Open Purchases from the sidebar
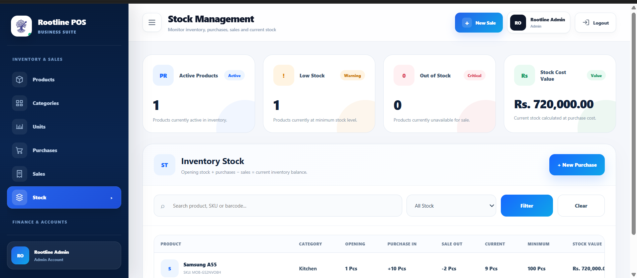The image size is (637, 278). pos(64,150)
